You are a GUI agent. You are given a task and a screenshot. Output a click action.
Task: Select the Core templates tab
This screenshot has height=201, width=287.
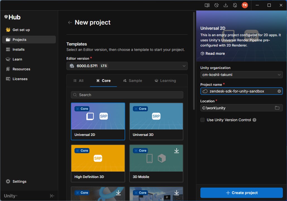pyautogui.click(x=103, y=81)
